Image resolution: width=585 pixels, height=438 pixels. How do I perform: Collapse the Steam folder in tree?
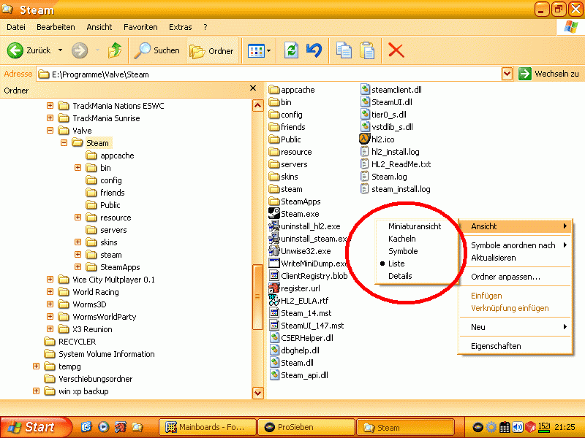64,143
